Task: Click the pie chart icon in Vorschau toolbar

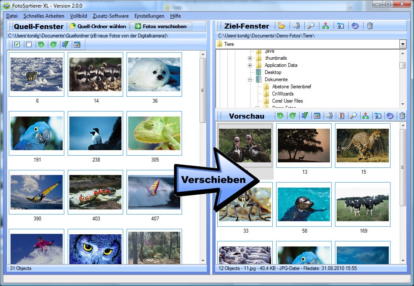Action: [x=390, y=116]
